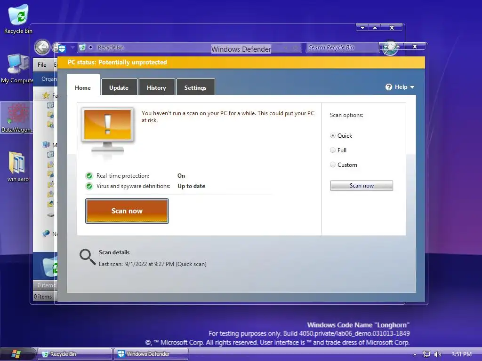Click the Search Recycle Bin field
482x361 pixels.
coord(343,47)
